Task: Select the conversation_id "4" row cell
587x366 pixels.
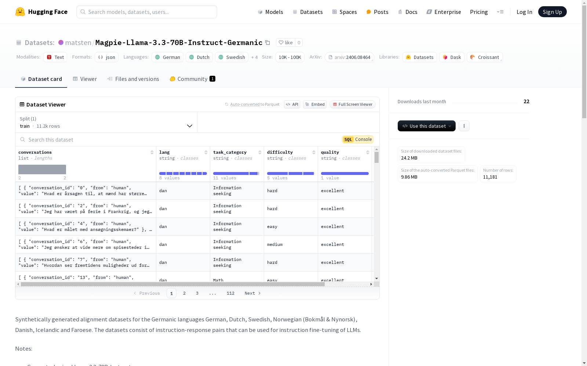Action: pyautogui.click(x=86, y=227)
